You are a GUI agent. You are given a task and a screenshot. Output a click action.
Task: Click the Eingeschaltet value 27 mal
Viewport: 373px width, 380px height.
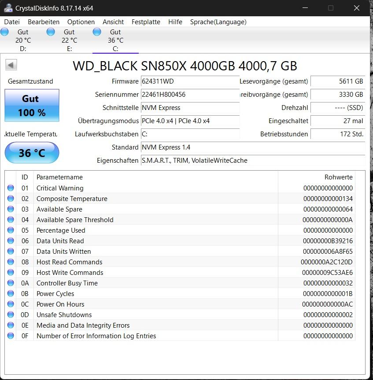338,121
